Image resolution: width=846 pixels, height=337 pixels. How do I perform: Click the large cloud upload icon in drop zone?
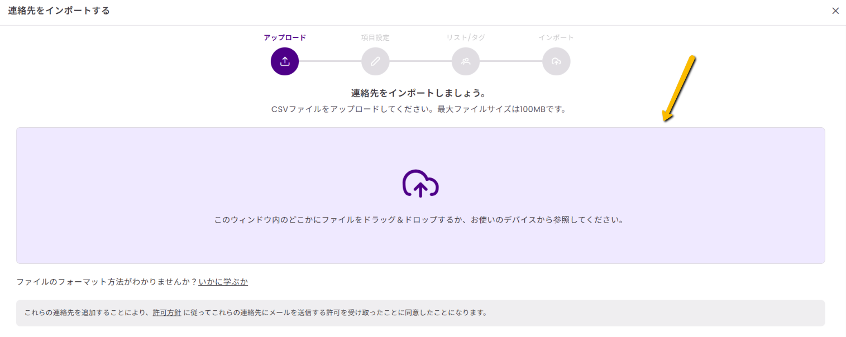pyautogui.click(x=420, y=184)
